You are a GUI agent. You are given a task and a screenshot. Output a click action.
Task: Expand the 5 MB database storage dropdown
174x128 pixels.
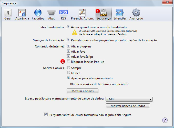[129, 99]
